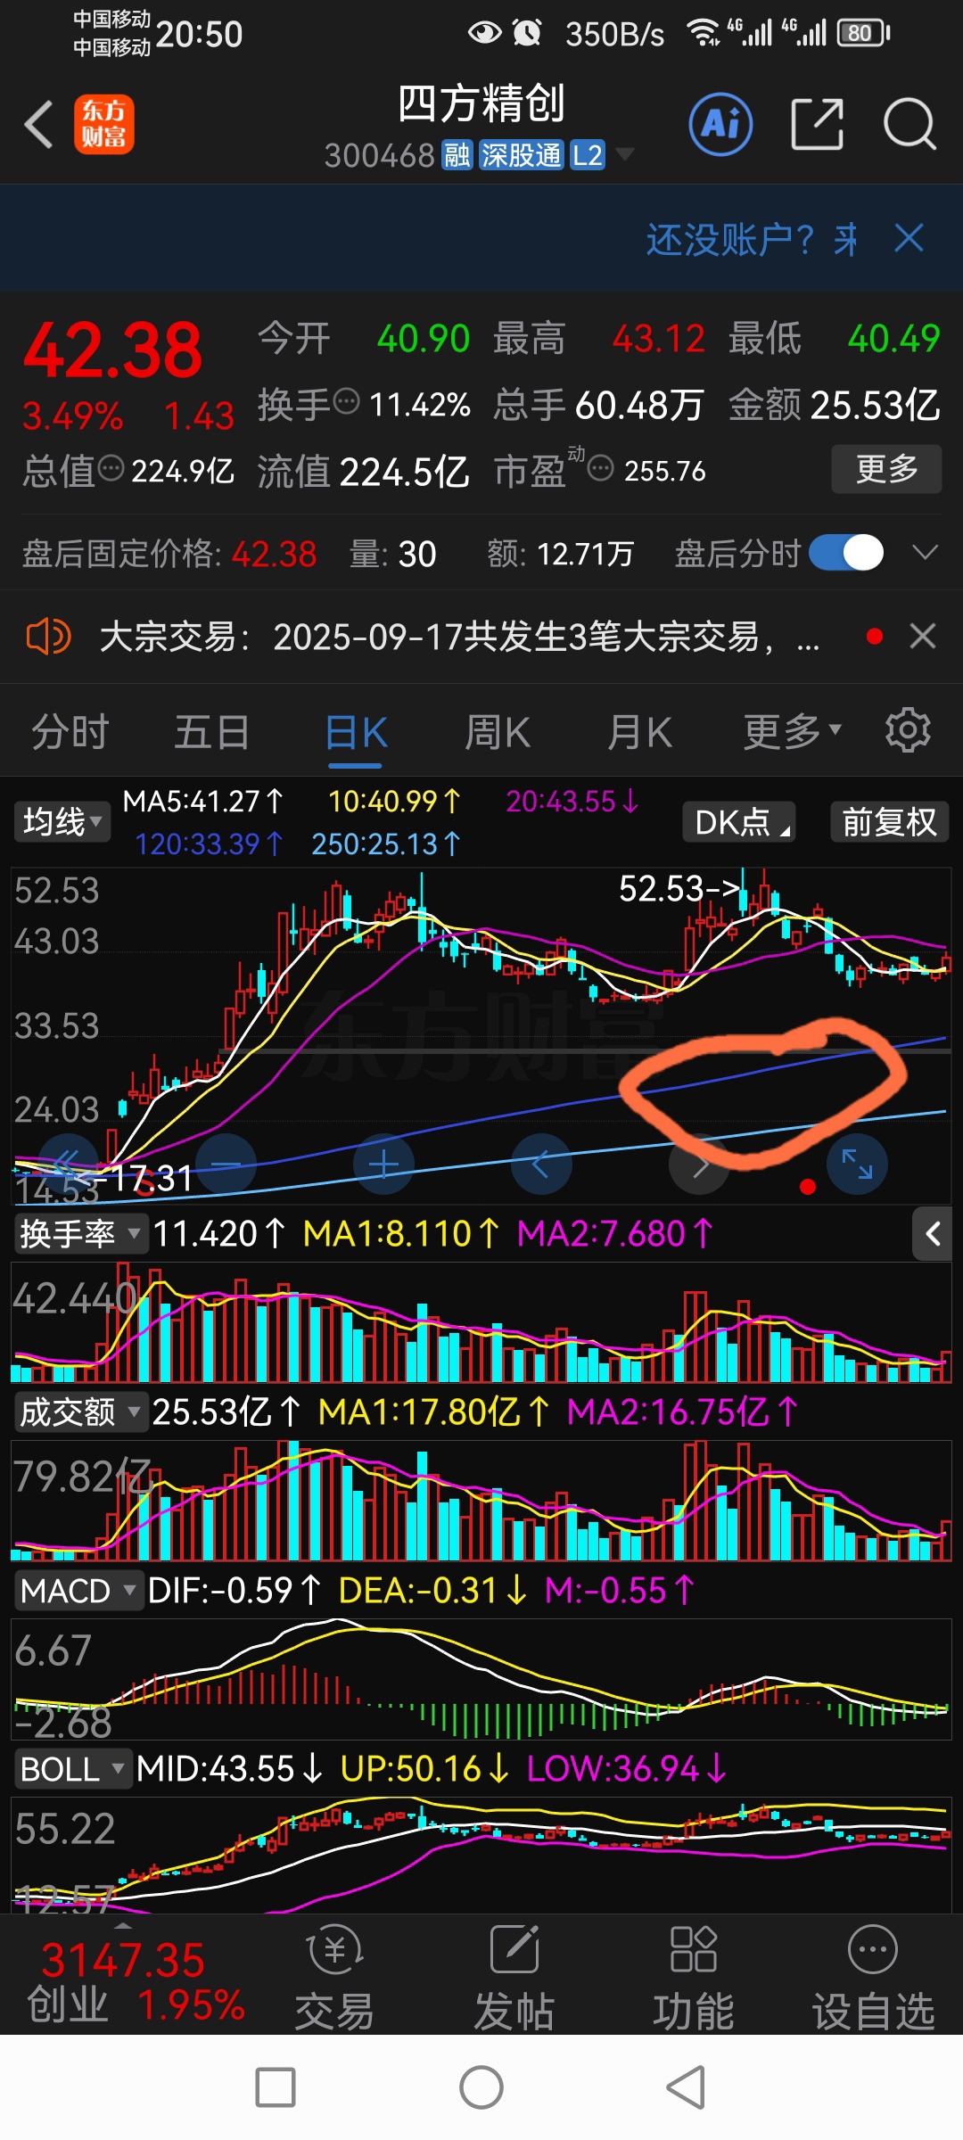
Task: Tap the 还没账户 promo link
Action: (x=751, y=239)
